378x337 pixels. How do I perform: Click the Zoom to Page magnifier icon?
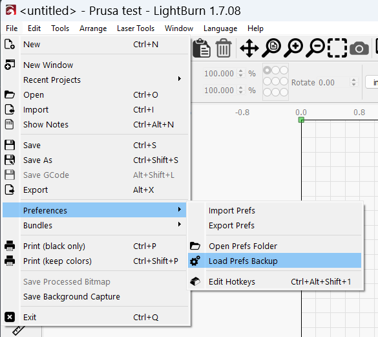[x=271, y=48]
